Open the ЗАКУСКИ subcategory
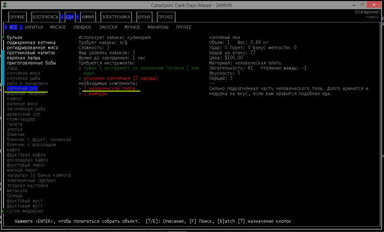384x232 pixels. (x=108, y=27)
